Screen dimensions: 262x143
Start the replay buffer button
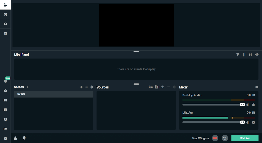click(x=225, y=138)
